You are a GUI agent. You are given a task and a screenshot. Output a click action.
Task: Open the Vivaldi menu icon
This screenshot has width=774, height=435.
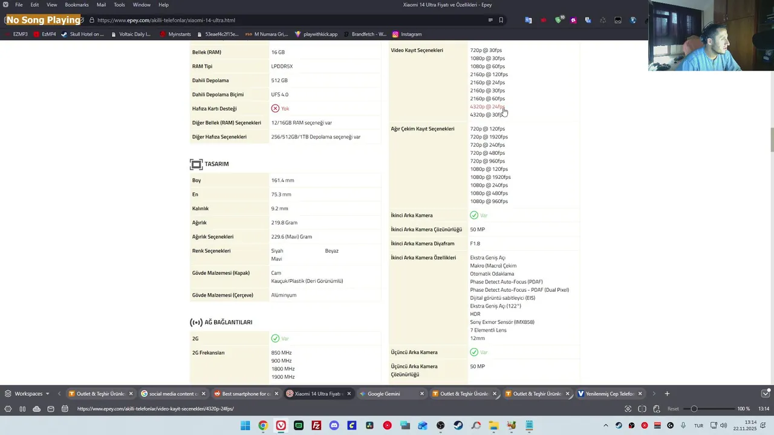pos(5,5)
